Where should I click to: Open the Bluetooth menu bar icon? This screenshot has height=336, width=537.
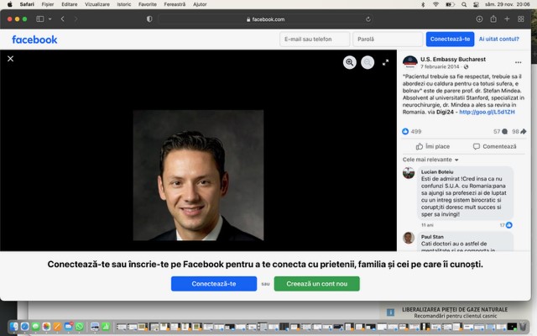(x=423, y=4)
